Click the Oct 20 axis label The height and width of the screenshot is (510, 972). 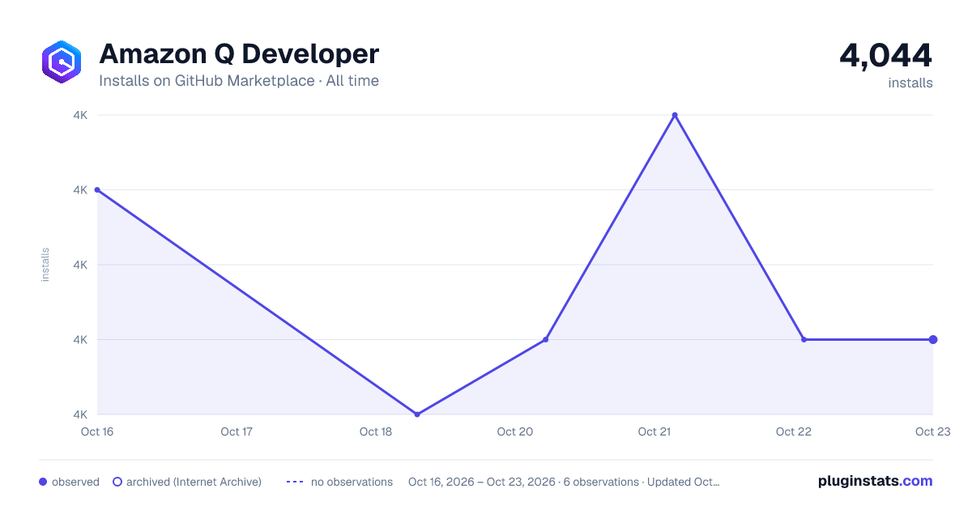[515, 431]
